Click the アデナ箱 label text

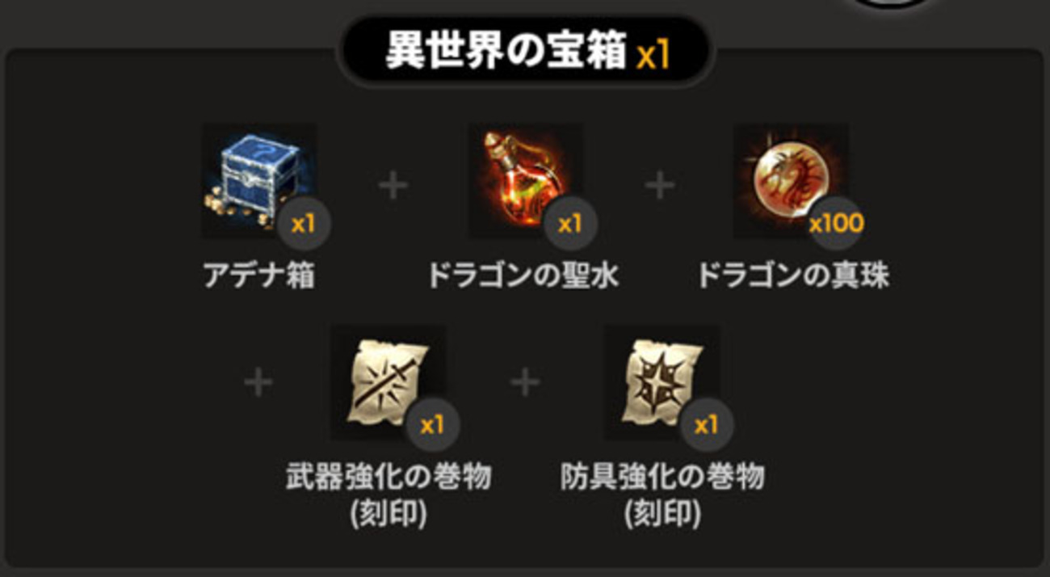click(258, 276)
